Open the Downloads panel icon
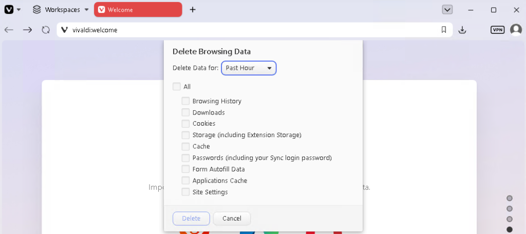 pos(462,30)
